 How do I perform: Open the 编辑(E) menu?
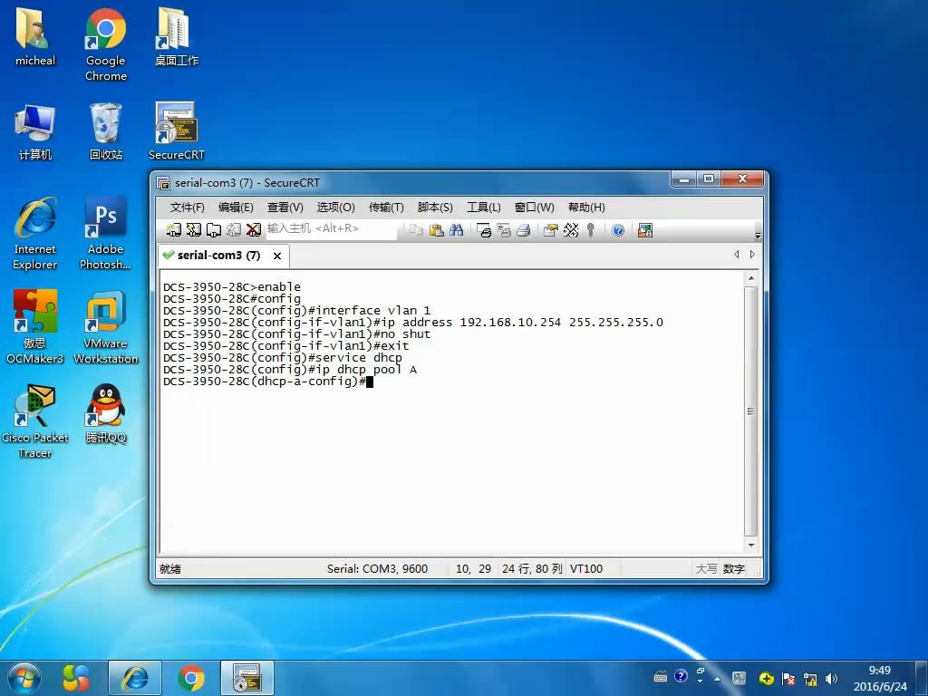(236, 208)
